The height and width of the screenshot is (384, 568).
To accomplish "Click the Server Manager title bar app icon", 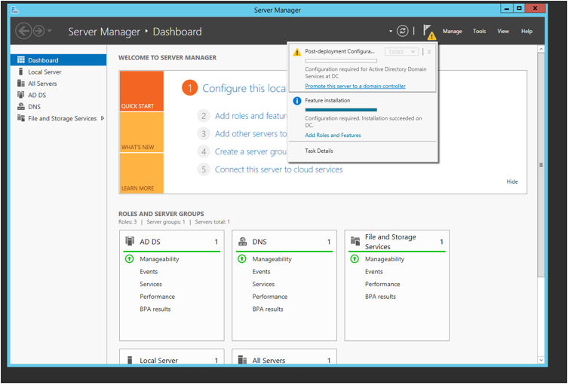I will pyautogui.click(x=14, y=9).
